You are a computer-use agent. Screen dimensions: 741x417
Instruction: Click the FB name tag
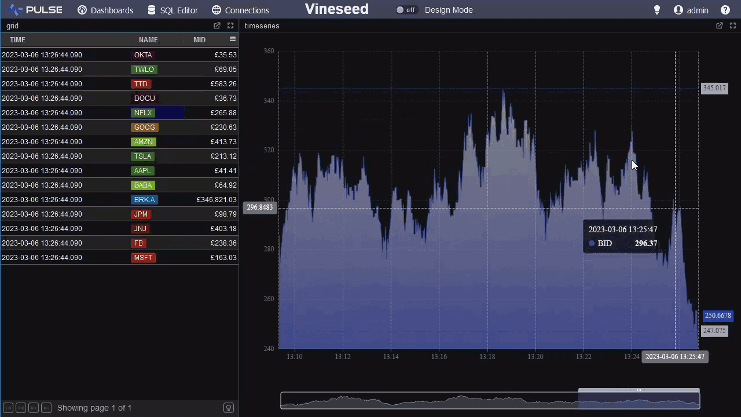(138, 243)
